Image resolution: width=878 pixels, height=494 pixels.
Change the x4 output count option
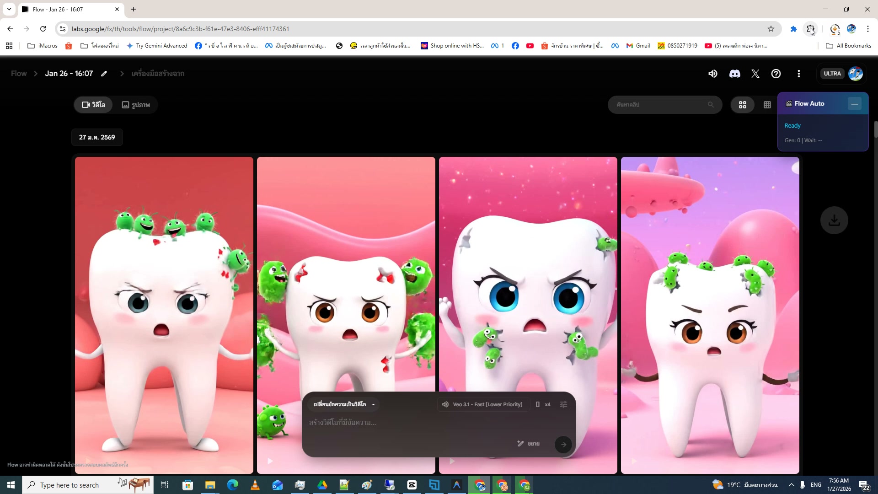[547, 404]
